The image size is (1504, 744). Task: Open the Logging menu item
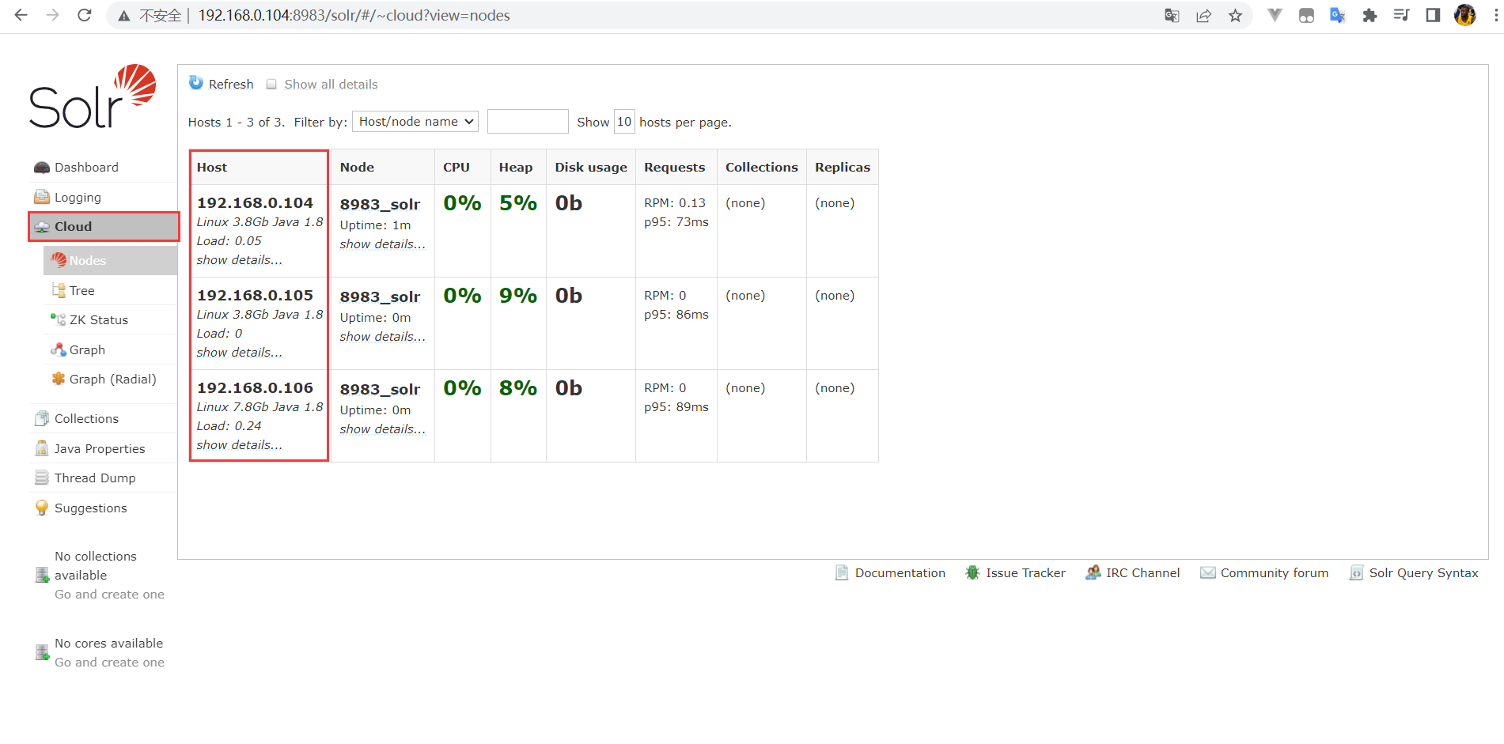tap(103, 197)
